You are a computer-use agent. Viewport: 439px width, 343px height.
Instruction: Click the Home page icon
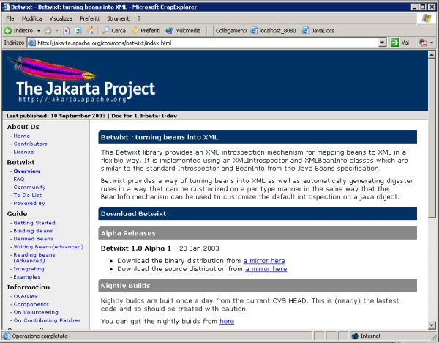tap(91, 30)
